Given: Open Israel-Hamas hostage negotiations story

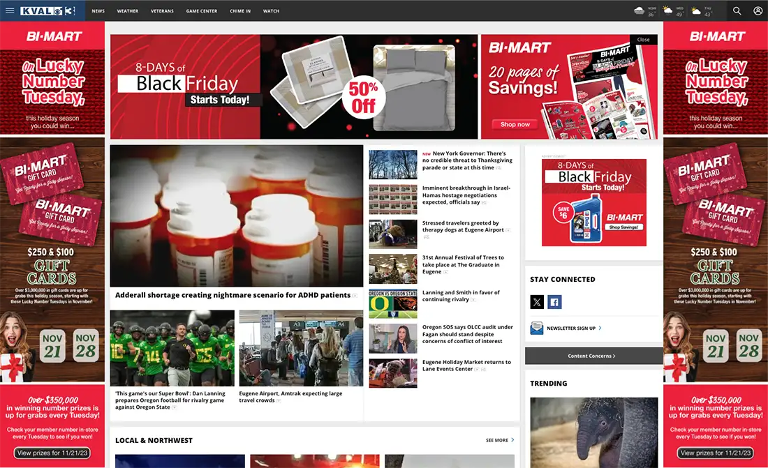Looking at the screenshot, I should pos(466,195).
